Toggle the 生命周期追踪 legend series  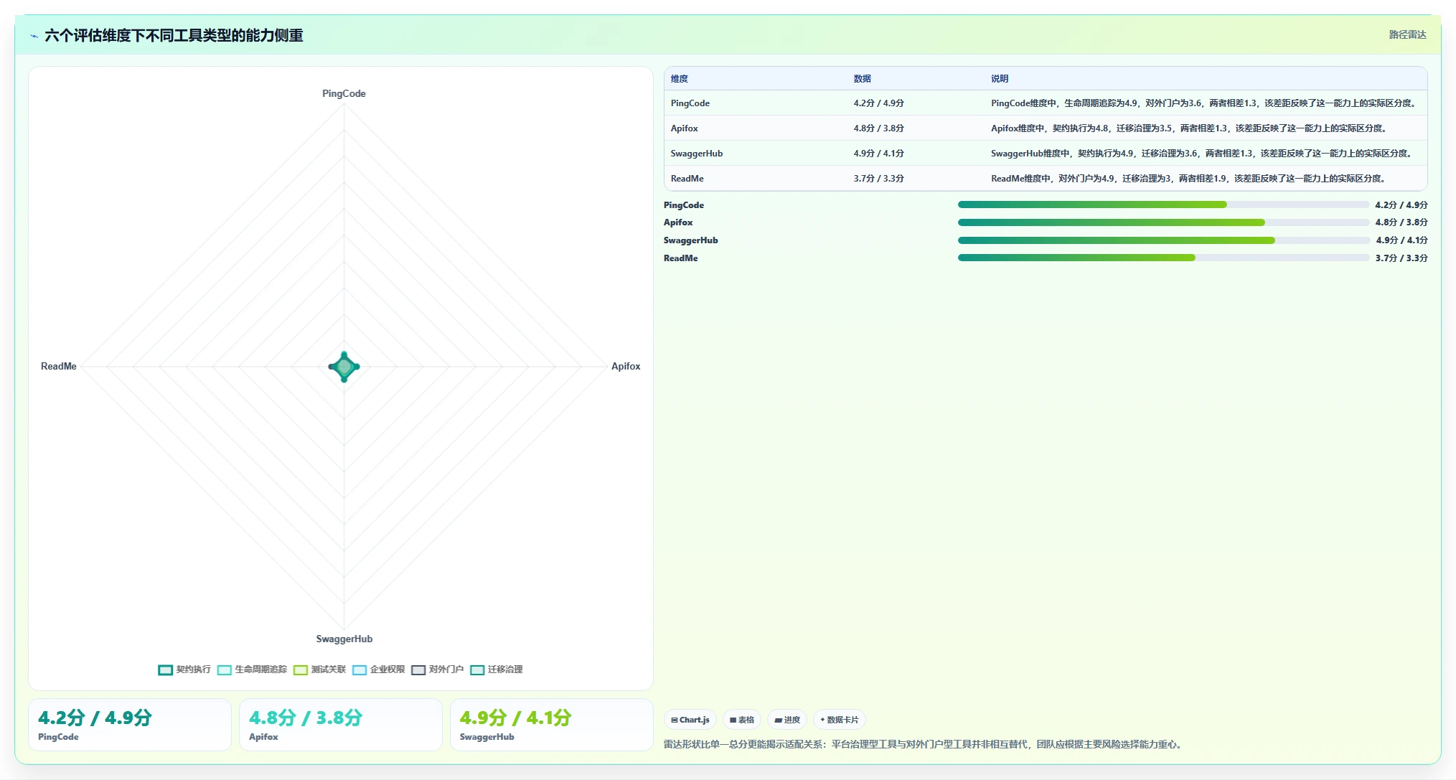(252, 669)
